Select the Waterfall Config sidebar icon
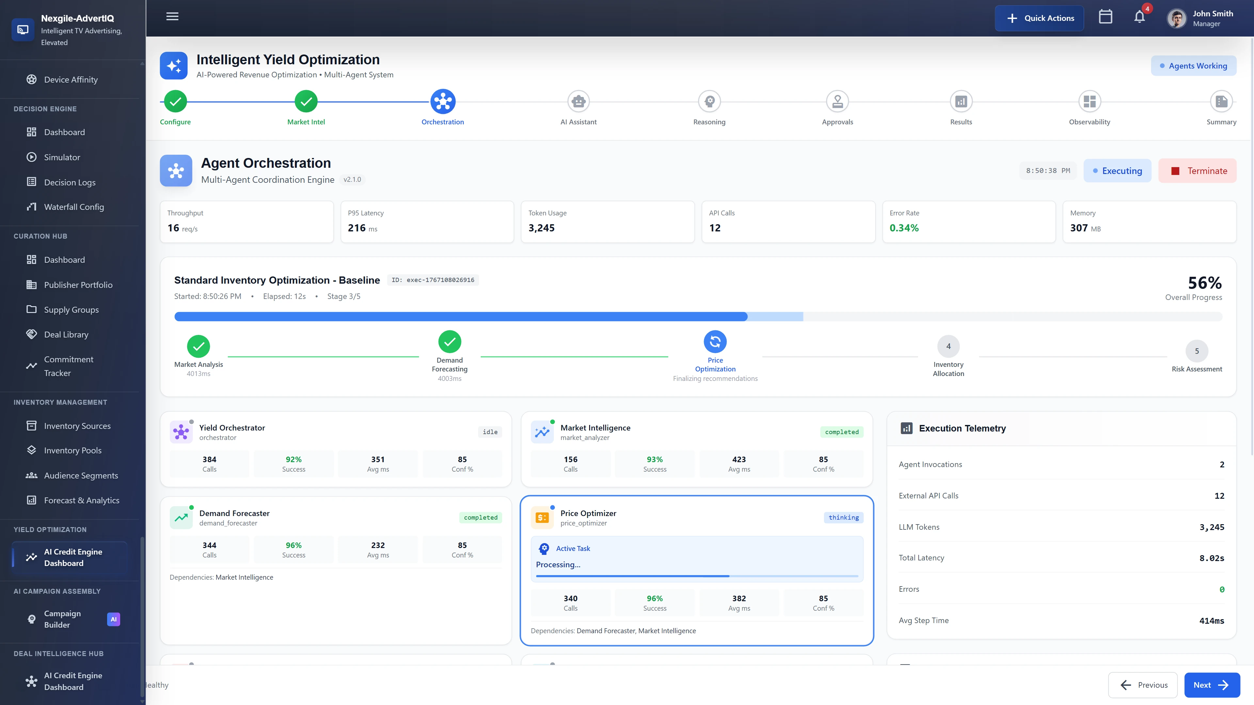1254x705 pixels. [32, 206]
